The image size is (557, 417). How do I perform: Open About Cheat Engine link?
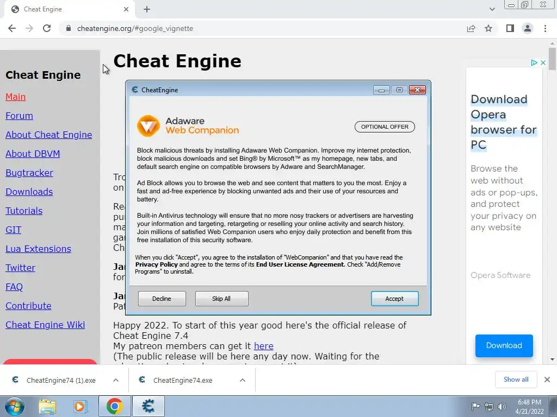(x=48, y=135)
